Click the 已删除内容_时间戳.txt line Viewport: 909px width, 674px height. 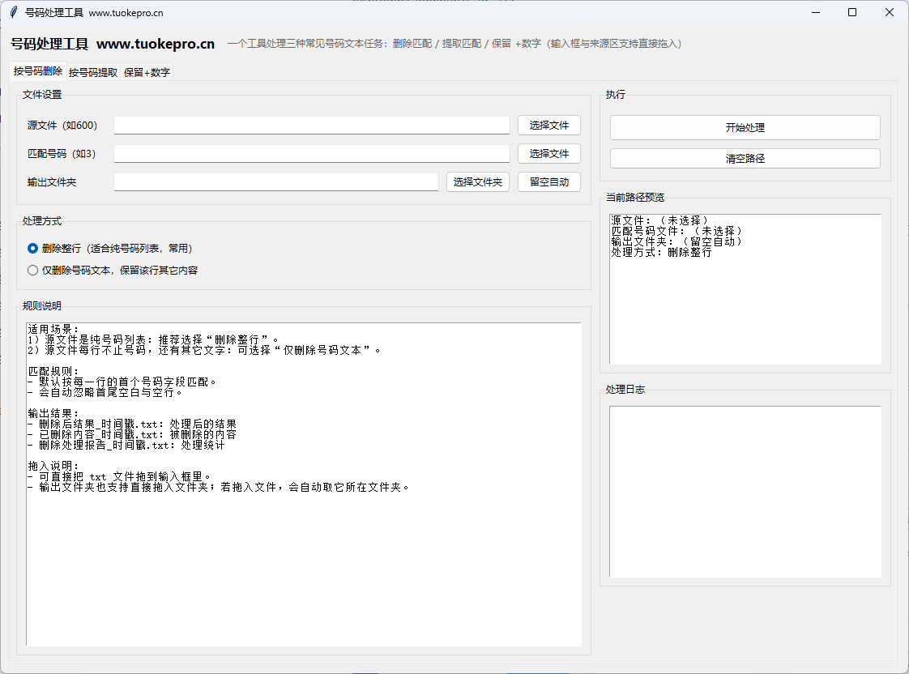(x=132, y=435)
